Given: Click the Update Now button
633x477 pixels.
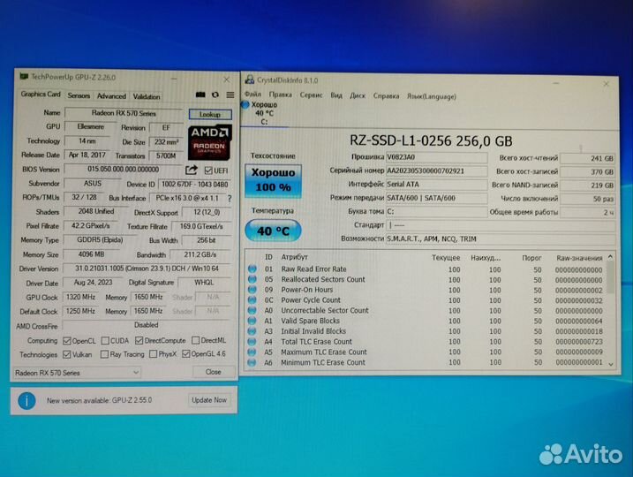Looking at the screenshot, I should coord(209,400).
